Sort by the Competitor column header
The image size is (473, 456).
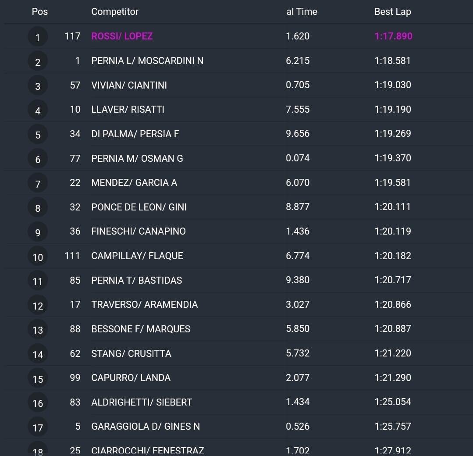(x=114, y=11)
